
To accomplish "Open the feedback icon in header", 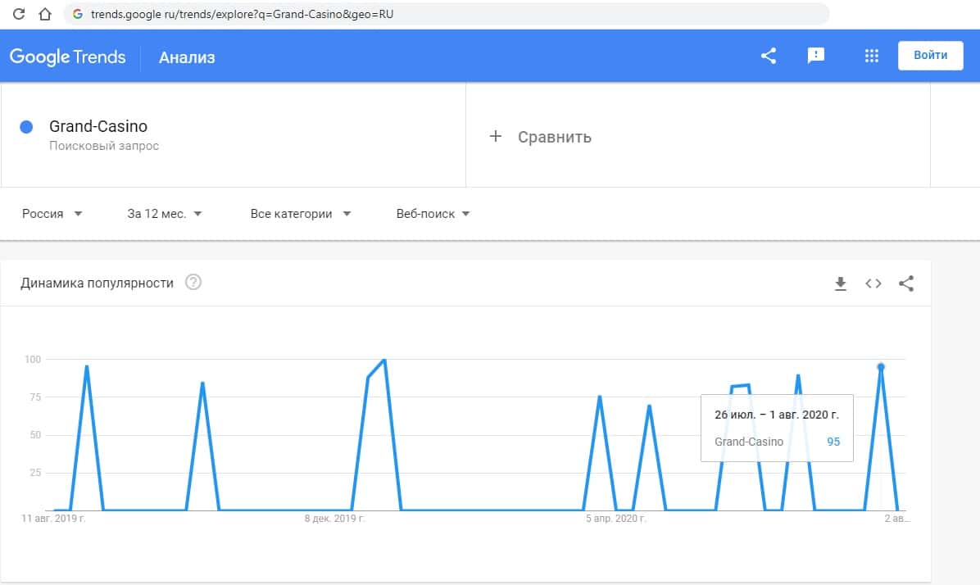I will (x=815, y=56).
